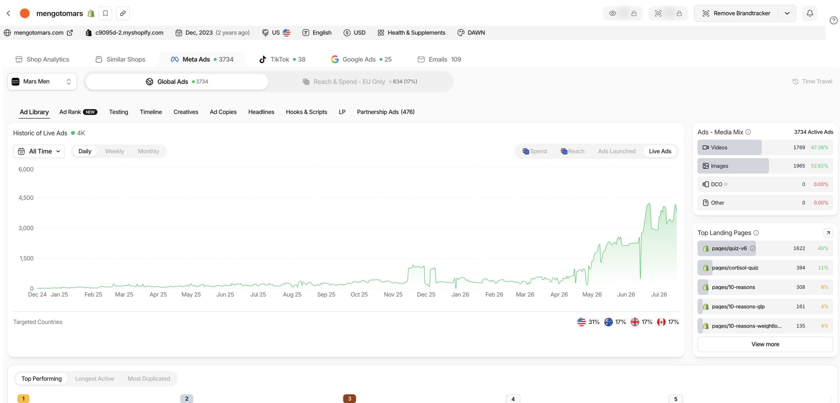Open the Google Ads tab
This screenshot has width=840, height=403.
click(361, 59)
